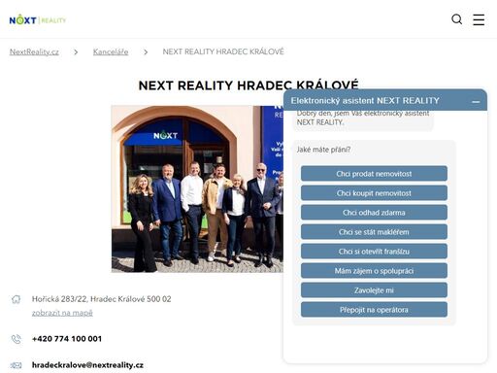Click Přepojit na operátora button
The width and height of the screenshot is (497, 373).
pos(374,310)
